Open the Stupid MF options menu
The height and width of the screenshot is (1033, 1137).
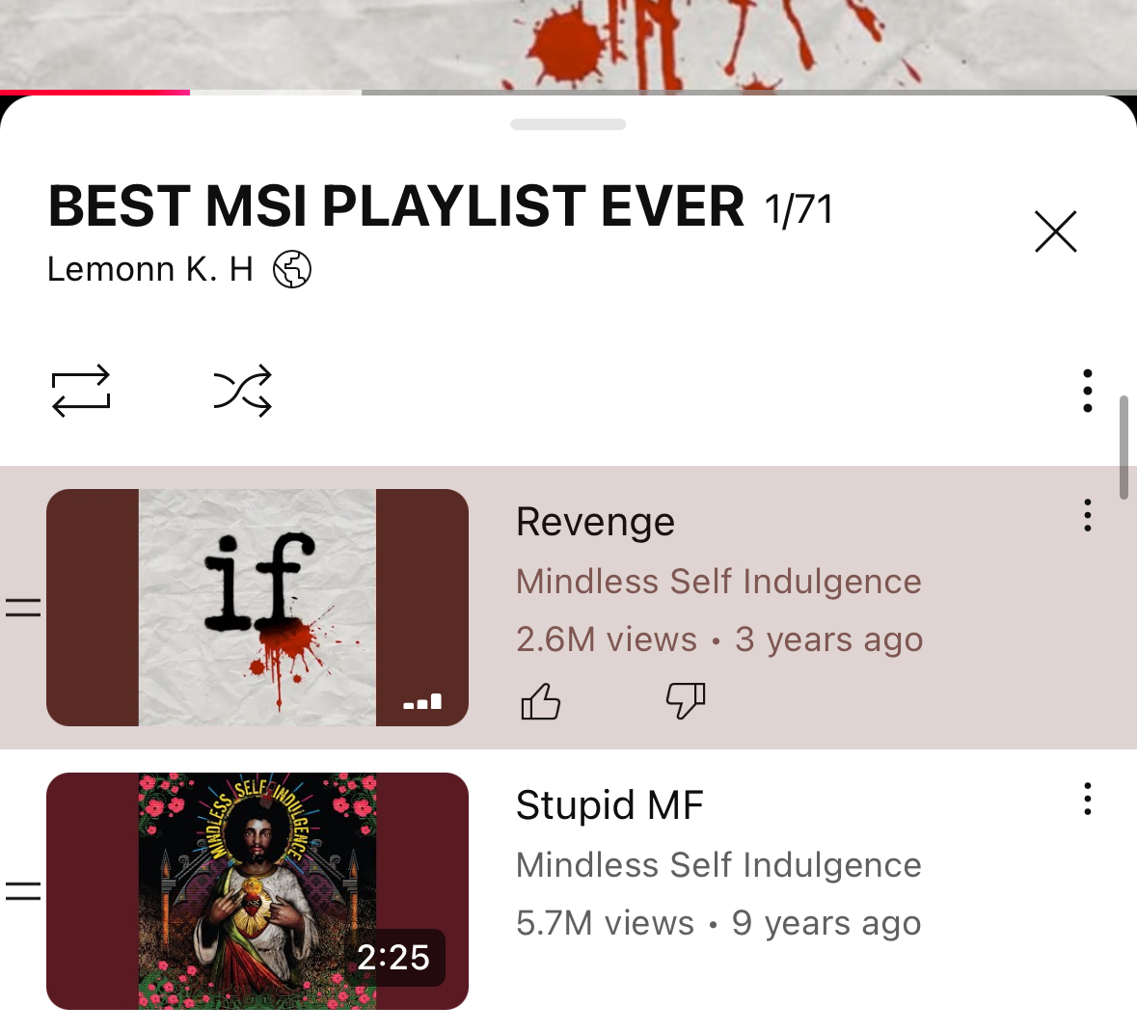coord(1087,799)
